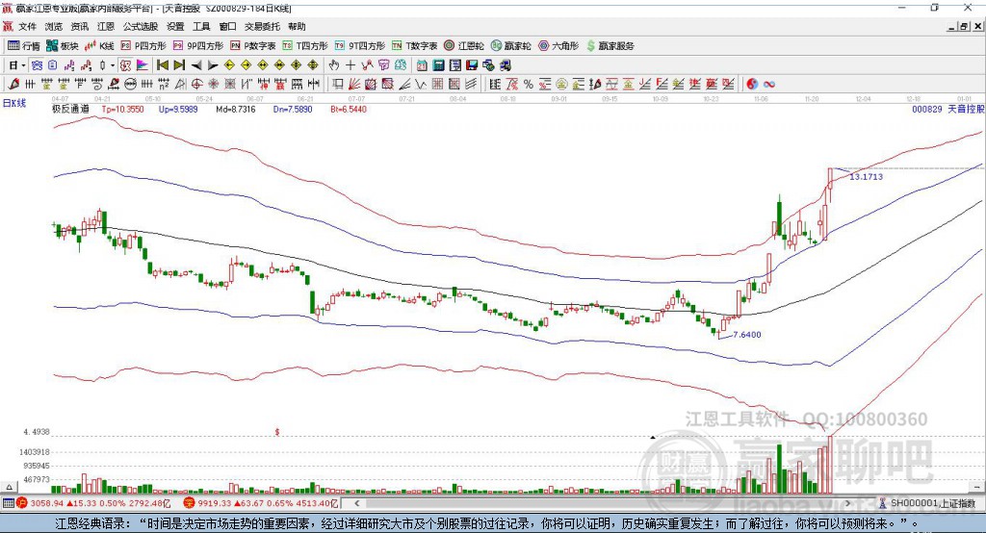The image size is (986, 533).
Task: Click the small table icon in status bar
Action: click(x=8, y=503)
